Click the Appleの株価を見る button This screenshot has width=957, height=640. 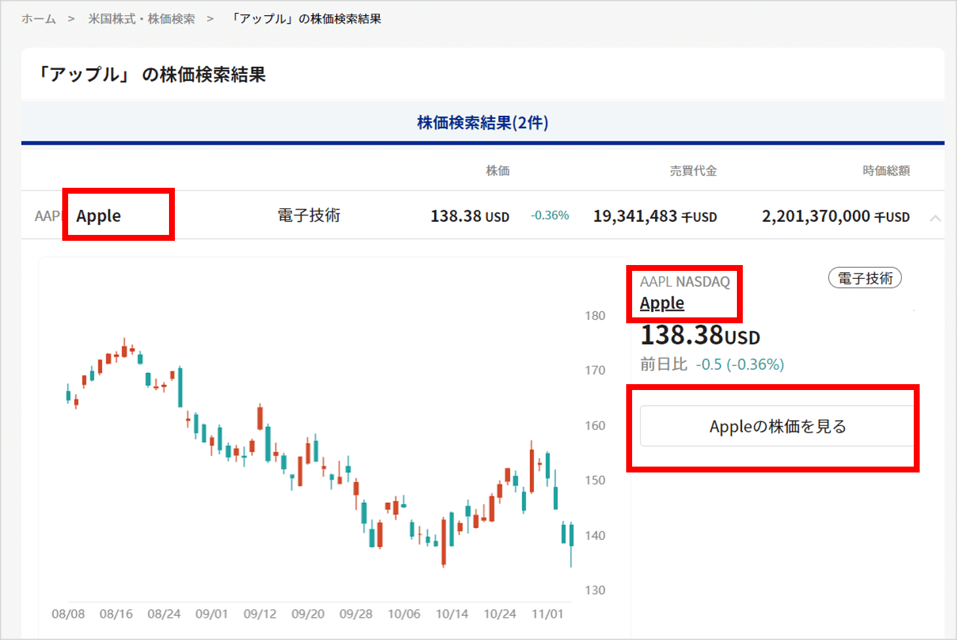tap(777, 426)
